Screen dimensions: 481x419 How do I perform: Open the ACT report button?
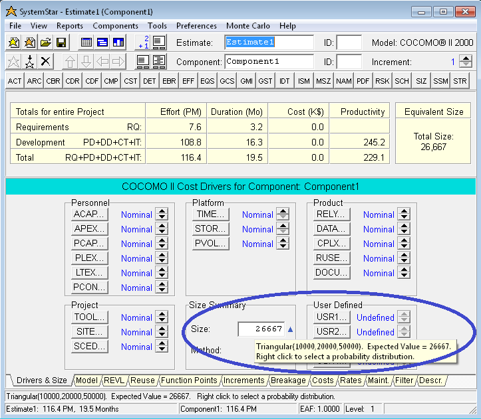pyautogui.click(x=15, y=81)
